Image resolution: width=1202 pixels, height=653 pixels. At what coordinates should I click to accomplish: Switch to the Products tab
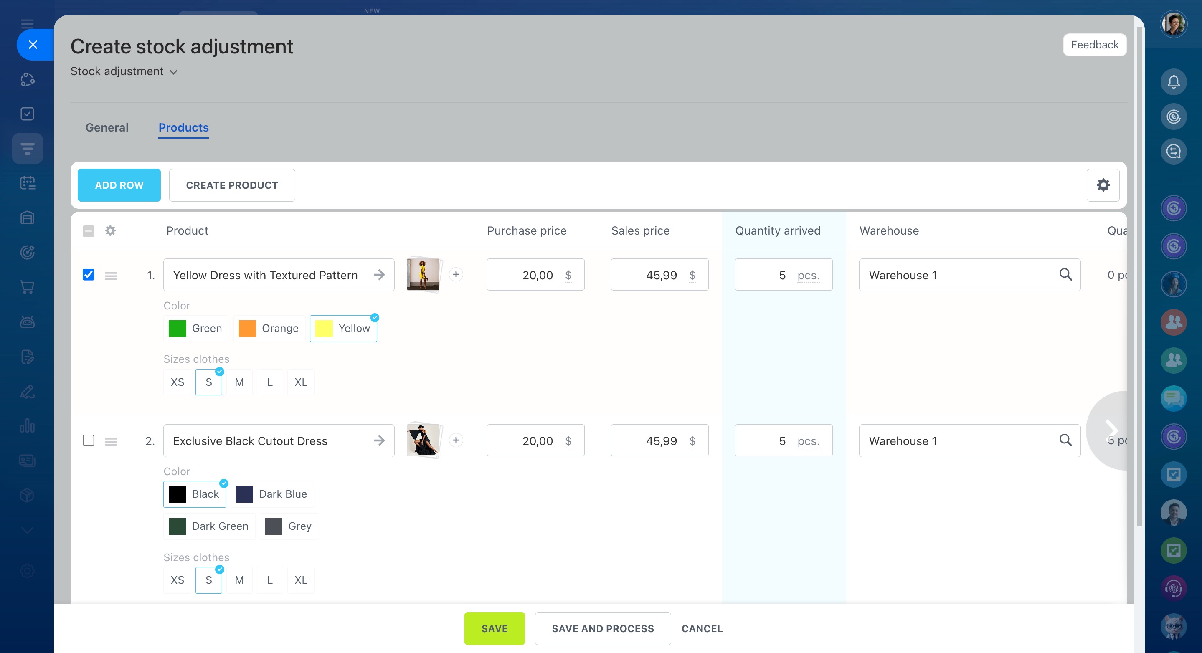coord(183,127)
